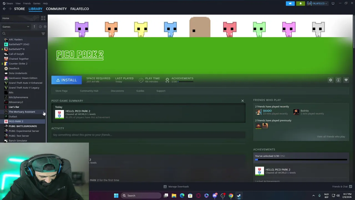This screenshot has height=200, width=355.
Task: Click the library search magnifier icon
Action: coord(4,34)
